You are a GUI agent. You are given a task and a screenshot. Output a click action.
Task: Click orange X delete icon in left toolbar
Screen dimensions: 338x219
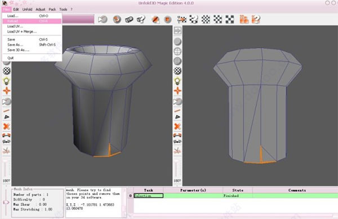point(6,126)
